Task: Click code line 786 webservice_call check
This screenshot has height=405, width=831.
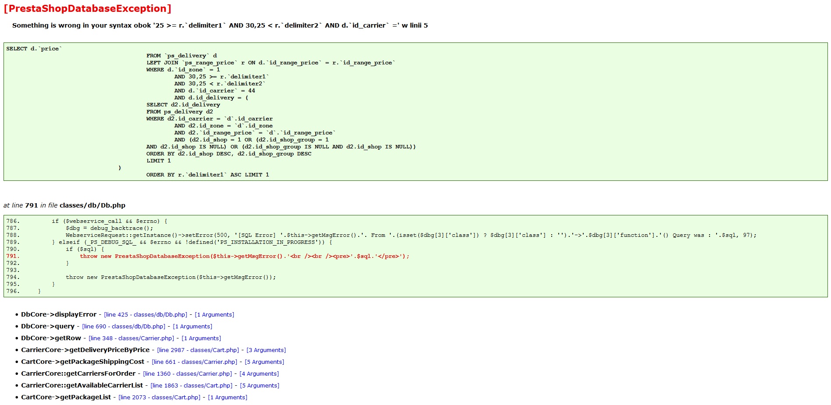Action: pos(110,221)
